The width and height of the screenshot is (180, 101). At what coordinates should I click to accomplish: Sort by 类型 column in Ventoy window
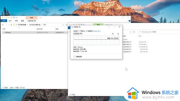124,36
